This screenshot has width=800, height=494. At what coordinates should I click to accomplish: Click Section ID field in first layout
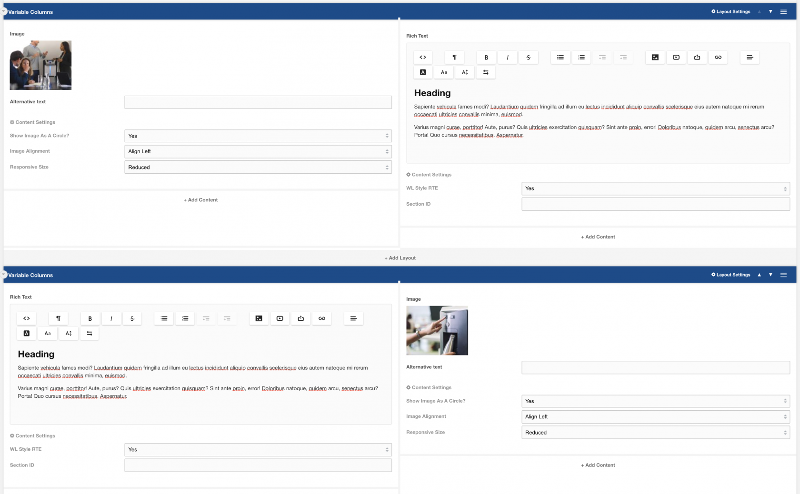pos(656,204)
